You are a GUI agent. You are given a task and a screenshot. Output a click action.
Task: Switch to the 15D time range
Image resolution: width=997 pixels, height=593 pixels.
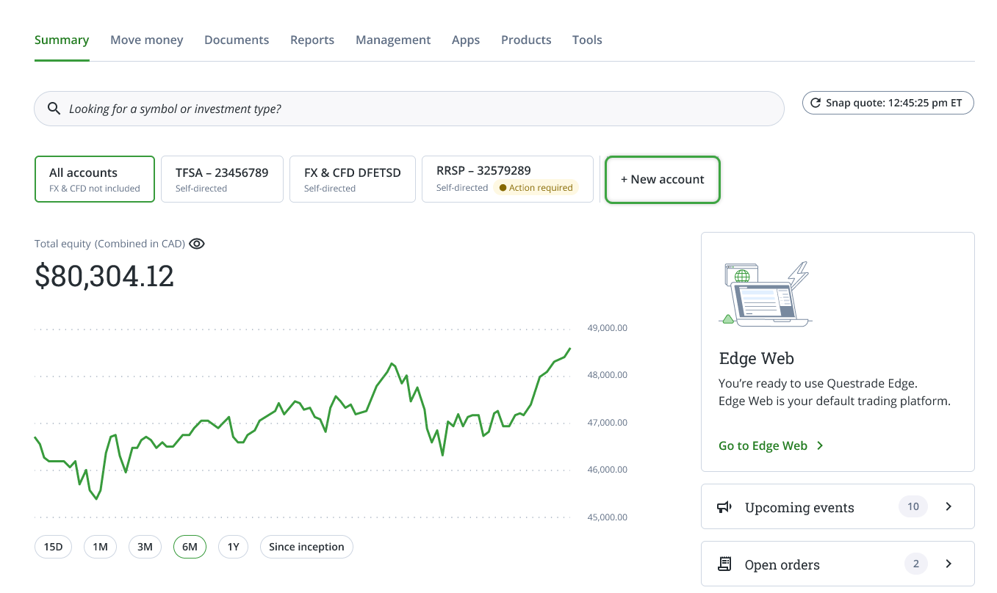pos(53,547)
